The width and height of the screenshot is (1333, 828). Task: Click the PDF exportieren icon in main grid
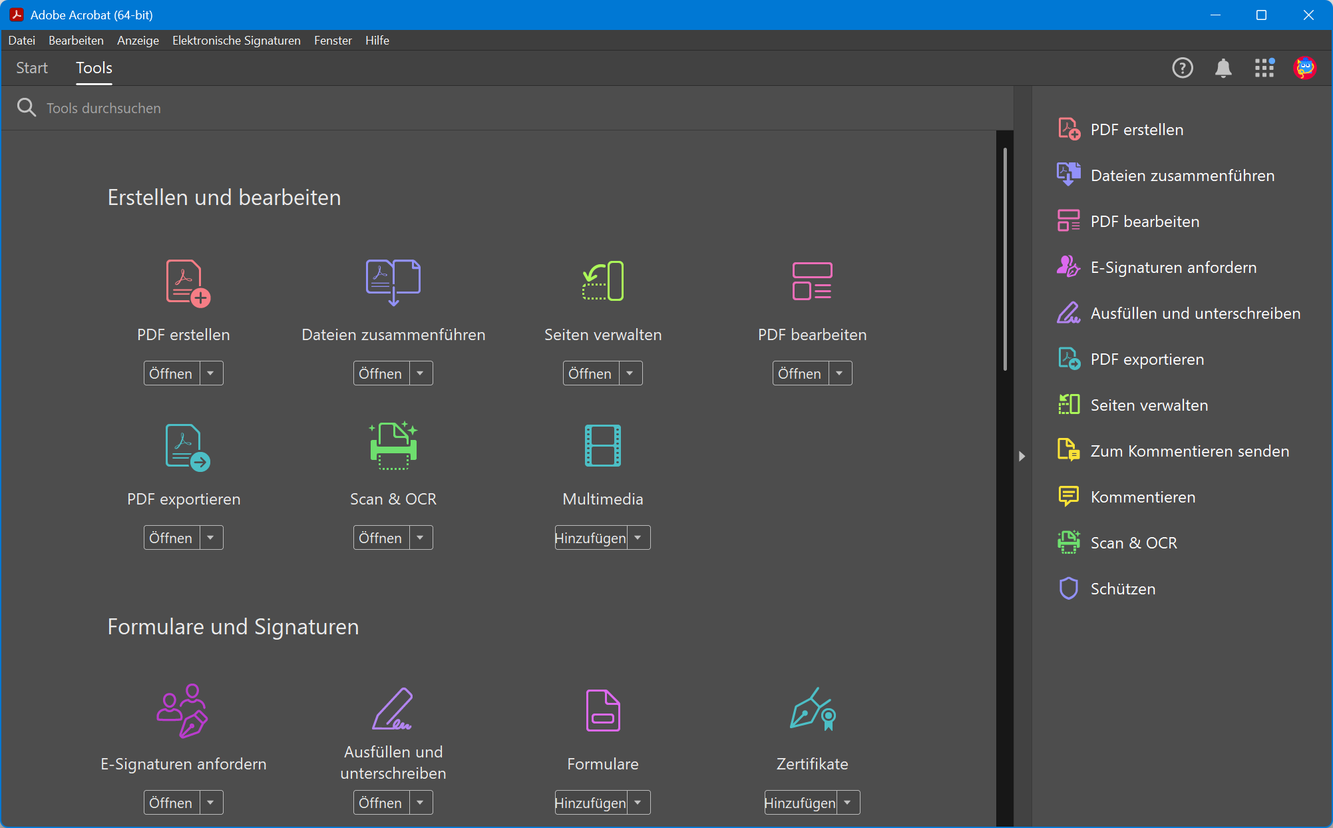pyautogui.click(x=188, y=447)
